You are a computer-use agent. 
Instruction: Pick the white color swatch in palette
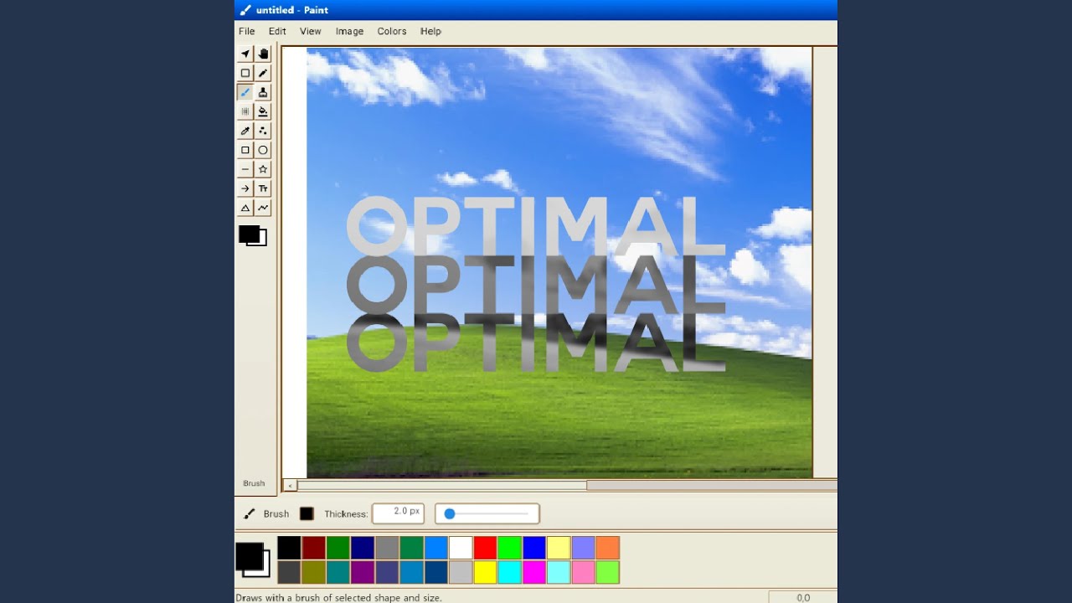(x=461, y=548)
